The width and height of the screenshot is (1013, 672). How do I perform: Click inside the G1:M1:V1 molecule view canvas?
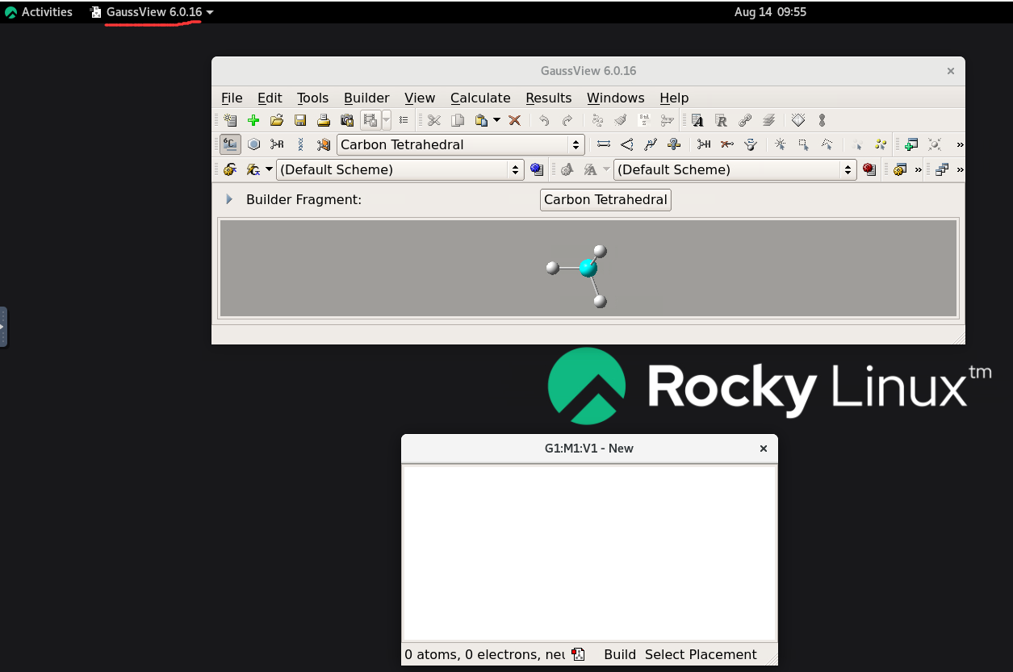(589, 553)
